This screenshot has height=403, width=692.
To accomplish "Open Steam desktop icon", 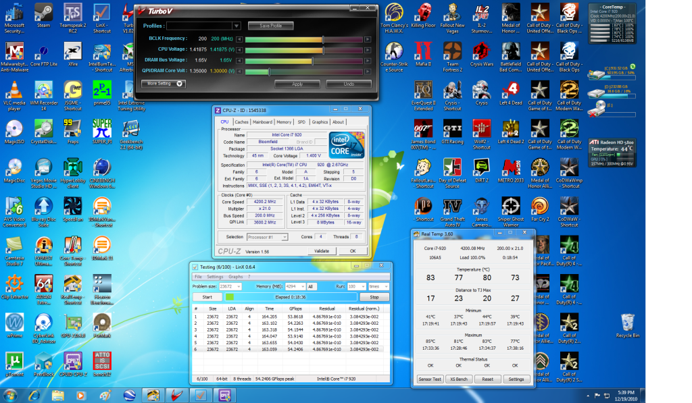I will coord(43,16).
